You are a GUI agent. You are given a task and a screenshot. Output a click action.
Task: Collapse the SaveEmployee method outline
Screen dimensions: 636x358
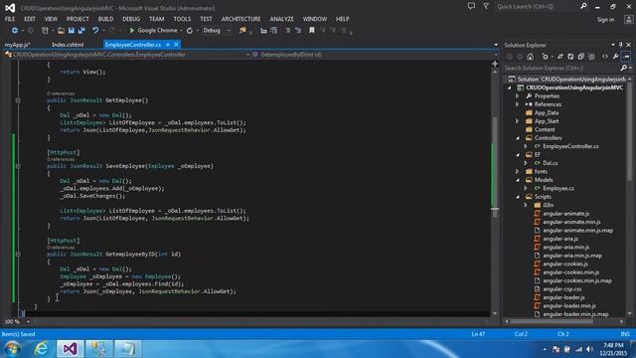(18, 166)
